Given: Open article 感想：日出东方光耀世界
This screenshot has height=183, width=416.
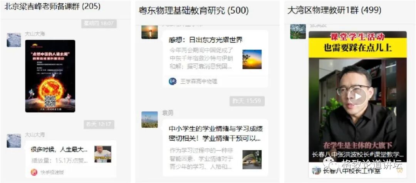Looking at the screenshot, I should pos(215,59).
